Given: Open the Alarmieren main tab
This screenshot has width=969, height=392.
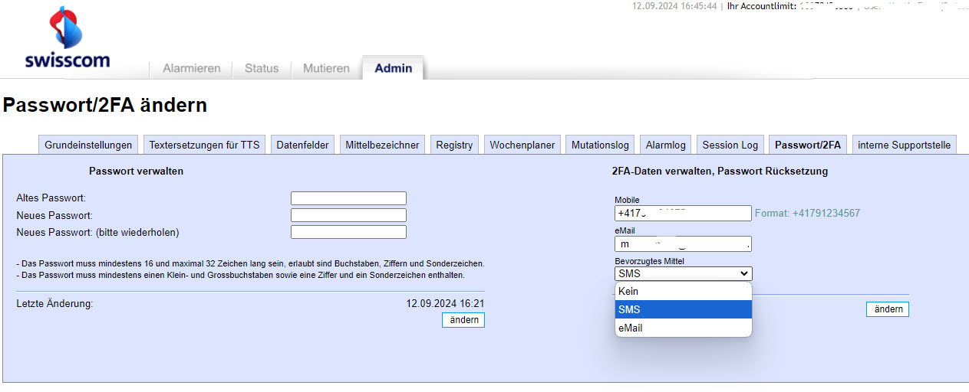Looking at the screenshot, I should (191, 68).
